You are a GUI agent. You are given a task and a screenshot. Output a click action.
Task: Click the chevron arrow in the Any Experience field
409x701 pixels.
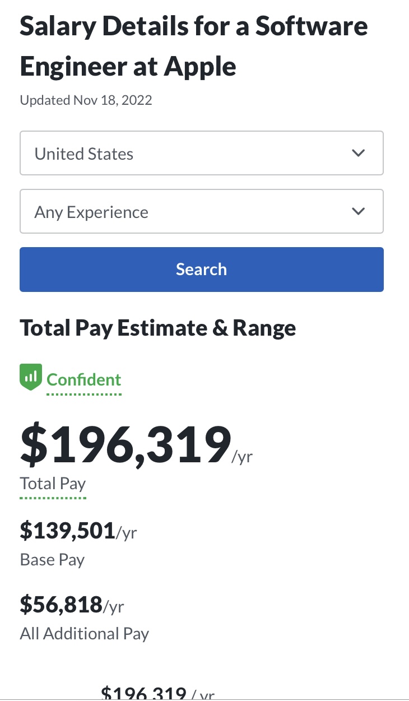(x=358, y=212)
